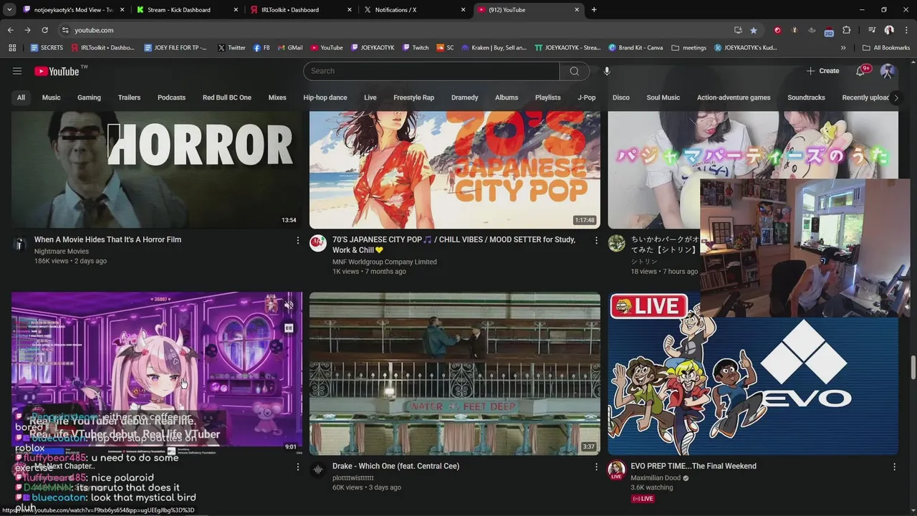Open the Chrome apps grid shortcut

coord(12,48)
